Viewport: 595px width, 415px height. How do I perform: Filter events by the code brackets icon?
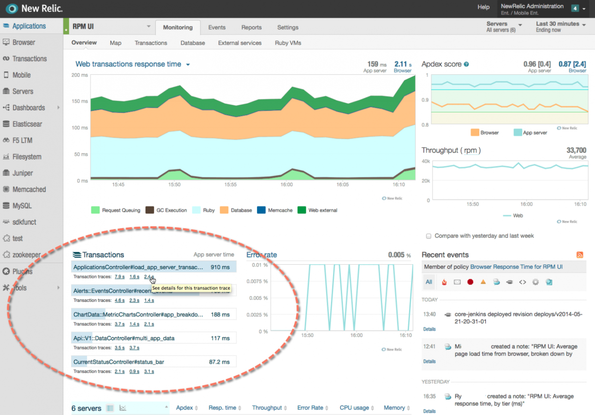coord(523,282)
